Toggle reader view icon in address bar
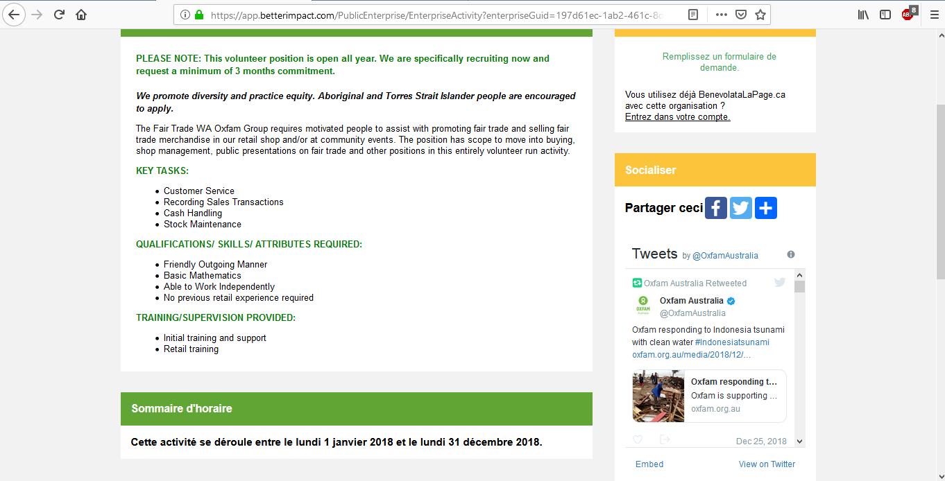Screen dimensions: 945x481 (693, 15)
